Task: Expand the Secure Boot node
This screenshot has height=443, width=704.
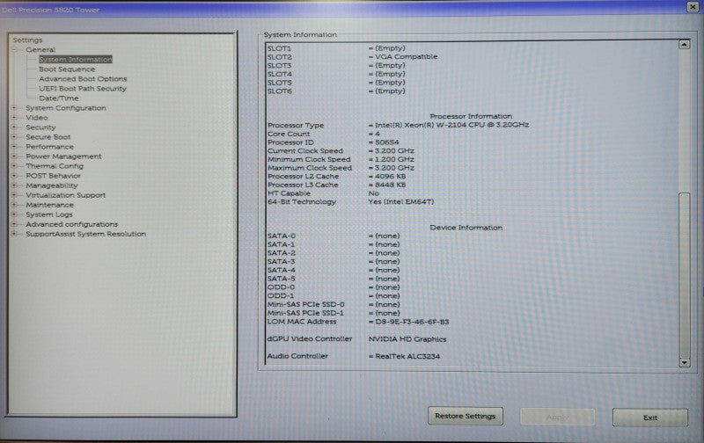Action: pos(14,137)
